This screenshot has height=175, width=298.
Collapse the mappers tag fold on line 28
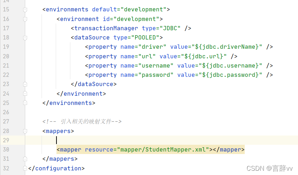point(25,131)
